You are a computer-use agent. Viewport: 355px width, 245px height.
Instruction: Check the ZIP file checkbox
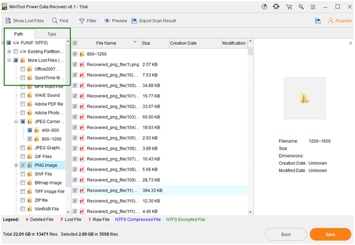(23, 200)
